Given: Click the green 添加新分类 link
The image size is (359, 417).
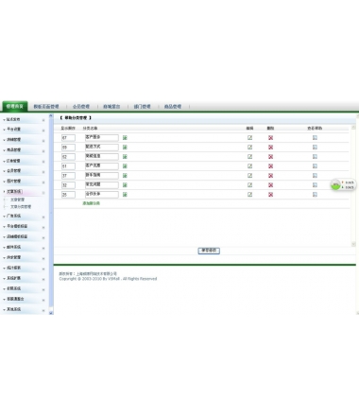Looking at the screenshot, I should pos(92,203).
